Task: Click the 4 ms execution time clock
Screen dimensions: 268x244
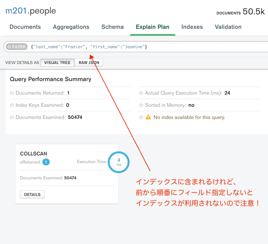Action: [119, 162]
